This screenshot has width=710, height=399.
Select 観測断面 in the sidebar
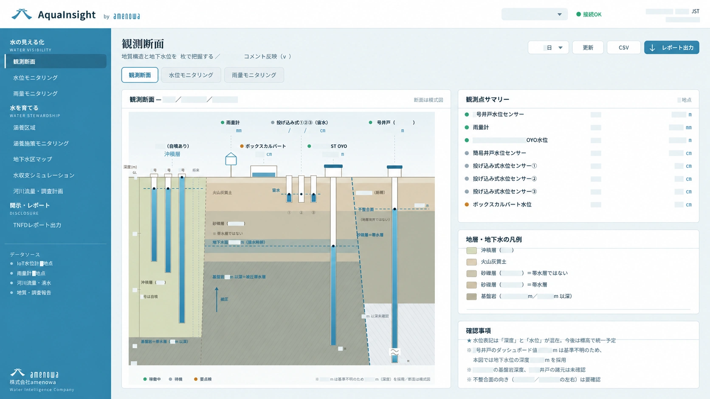click(56, 61)
